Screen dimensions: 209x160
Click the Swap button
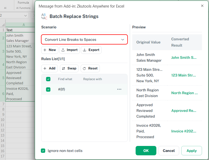point(69,68)
